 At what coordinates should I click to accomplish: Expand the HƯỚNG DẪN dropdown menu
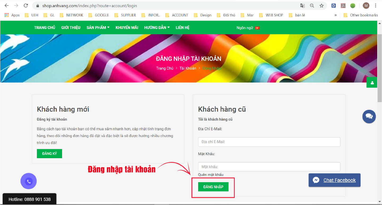pos(157,28)
